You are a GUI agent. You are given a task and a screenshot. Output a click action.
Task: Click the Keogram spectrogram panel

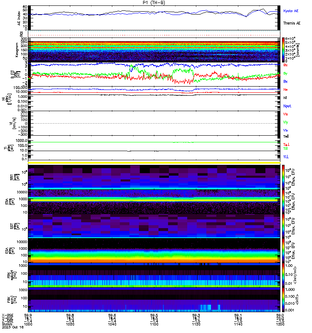click(x=154, y=50)
